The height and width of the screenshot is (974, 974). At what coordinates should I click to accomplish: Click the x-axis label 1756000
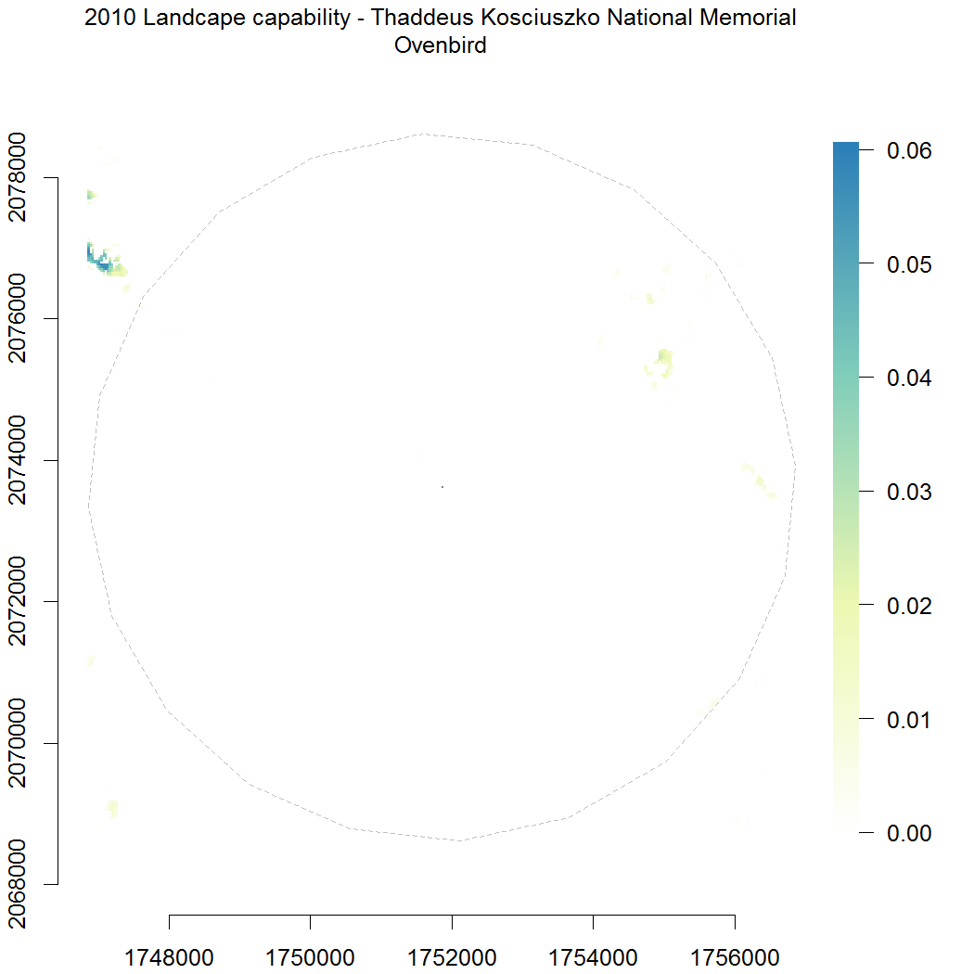735,957
